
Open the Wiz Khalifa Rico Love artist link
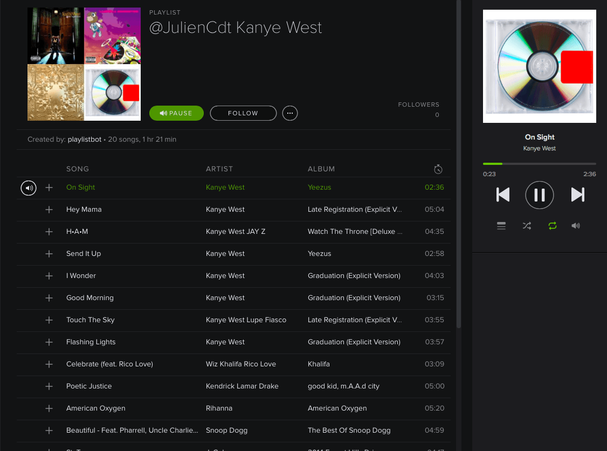pyautogui.click(x=241, y=364)
